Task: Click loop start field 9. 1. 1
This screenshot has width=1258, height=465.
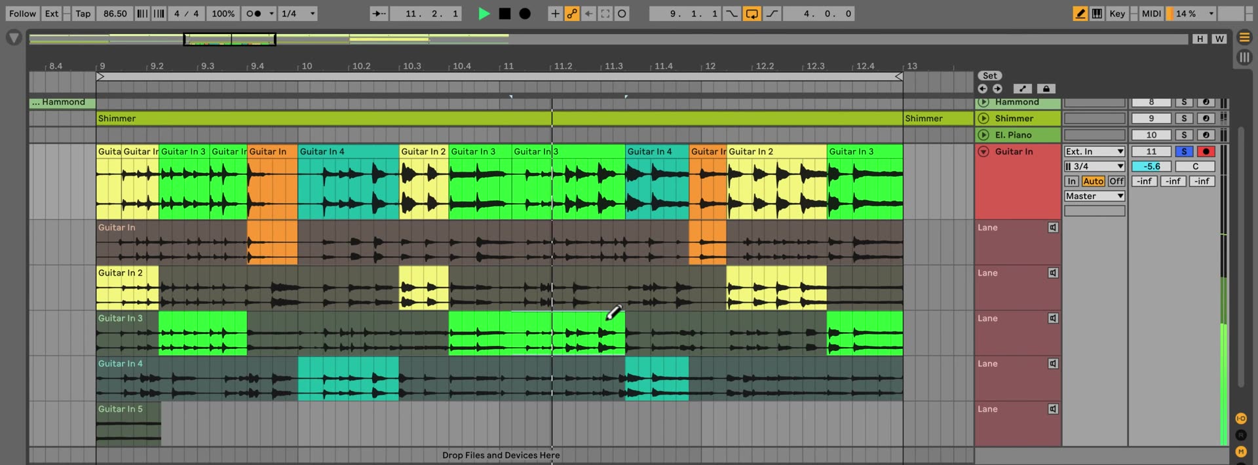Action: (x=685, y=13)
